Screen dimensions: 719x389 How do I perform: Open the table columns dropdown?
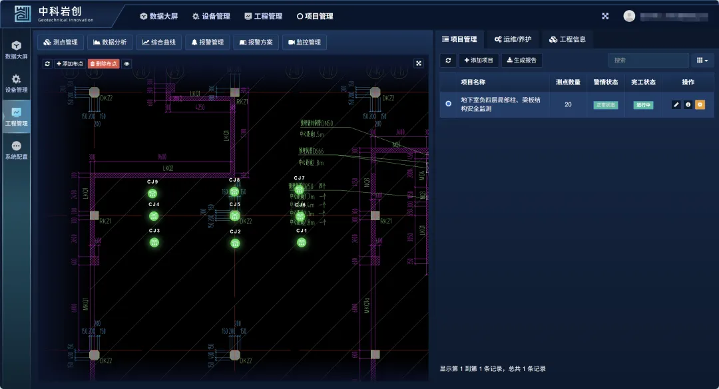pos(702,61)
